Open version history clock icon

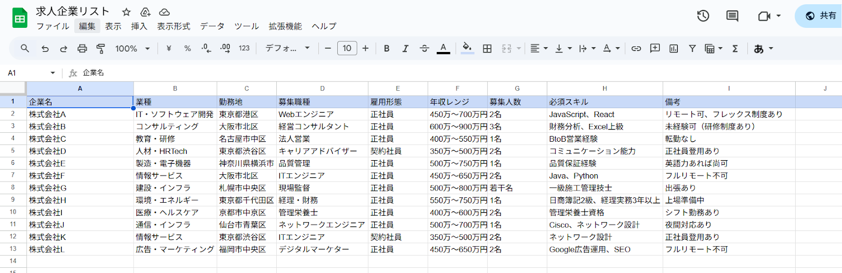pyautogui.click(x=703, y=16)
